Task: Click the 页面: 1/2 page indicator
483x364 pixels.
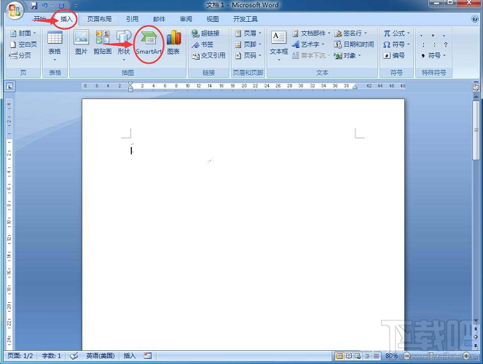Action: click(20, 356)
